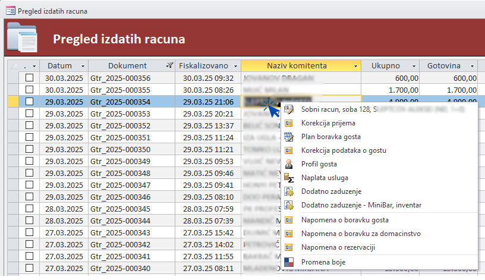Click the Promena boje color flag swatch
This screenshot has height=280, width=485.
[289, 262]
